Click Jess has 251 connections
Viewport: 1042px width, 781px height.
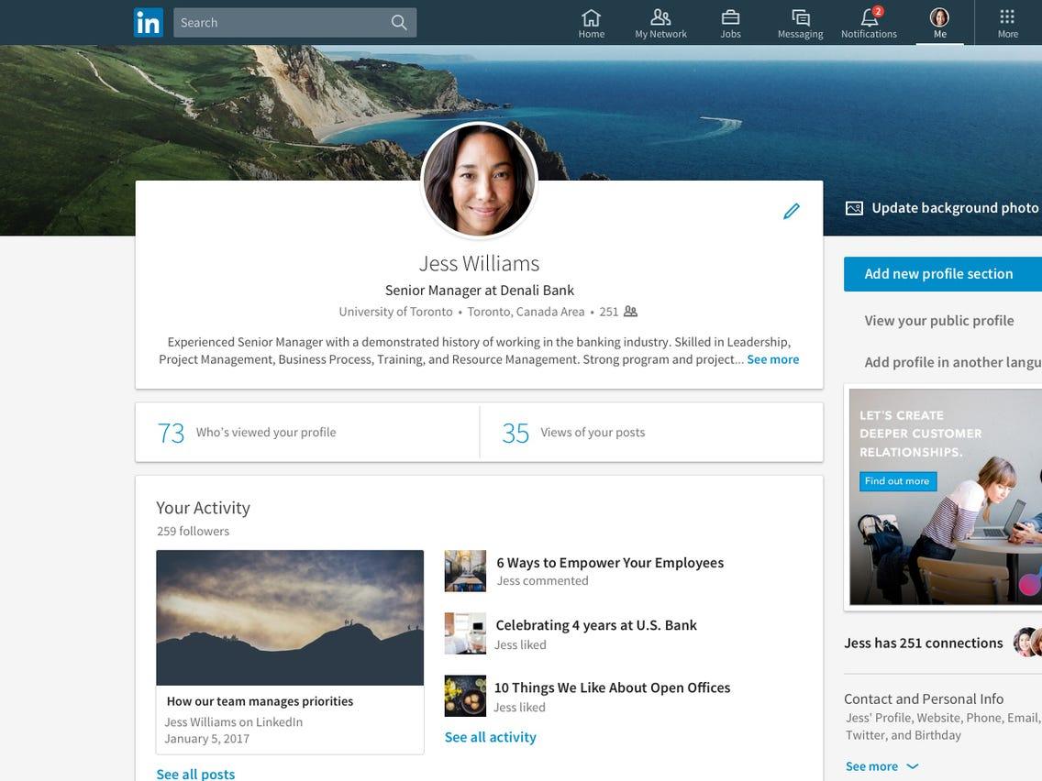pyautogui.click(x=923, y=643)
